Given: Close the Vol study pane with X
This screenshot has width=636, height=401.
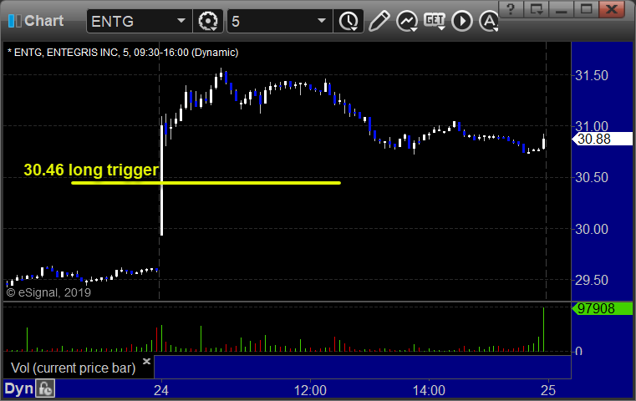Looking at the screenshot, I should [146, 361].
